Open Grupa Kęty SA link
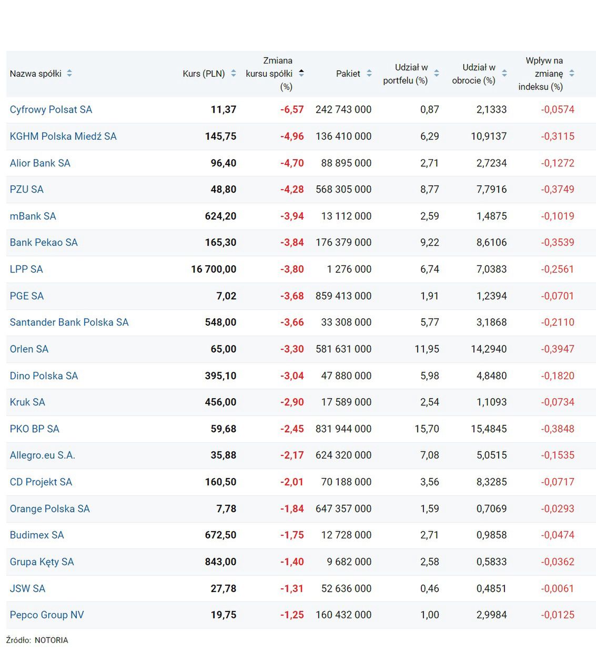 point(42,562)
